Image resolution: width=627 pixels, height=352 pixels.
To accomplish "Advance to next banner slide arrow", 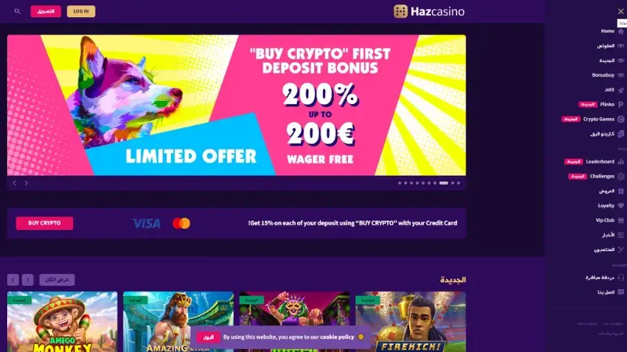I will tap(27, 183).
